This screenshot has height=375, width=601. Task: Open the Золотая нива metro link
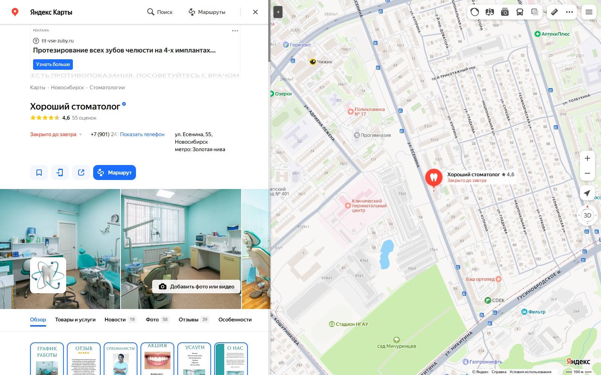pyautogui.click(x=209, y=149)
